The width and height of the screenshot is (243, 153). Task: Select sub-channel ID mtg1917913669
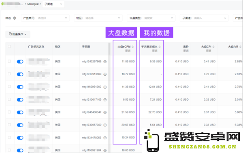coord(92,74)
